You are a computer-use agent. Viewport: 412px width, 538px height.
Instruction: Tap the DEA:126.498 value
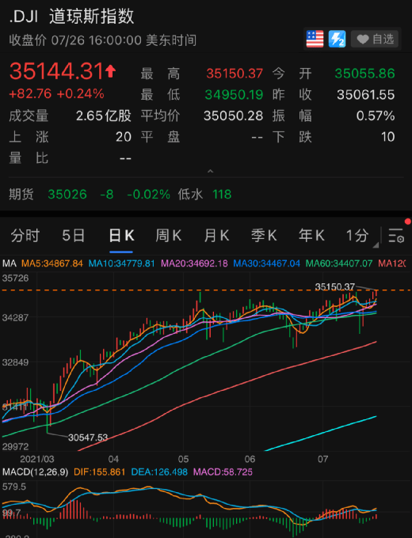159,472
